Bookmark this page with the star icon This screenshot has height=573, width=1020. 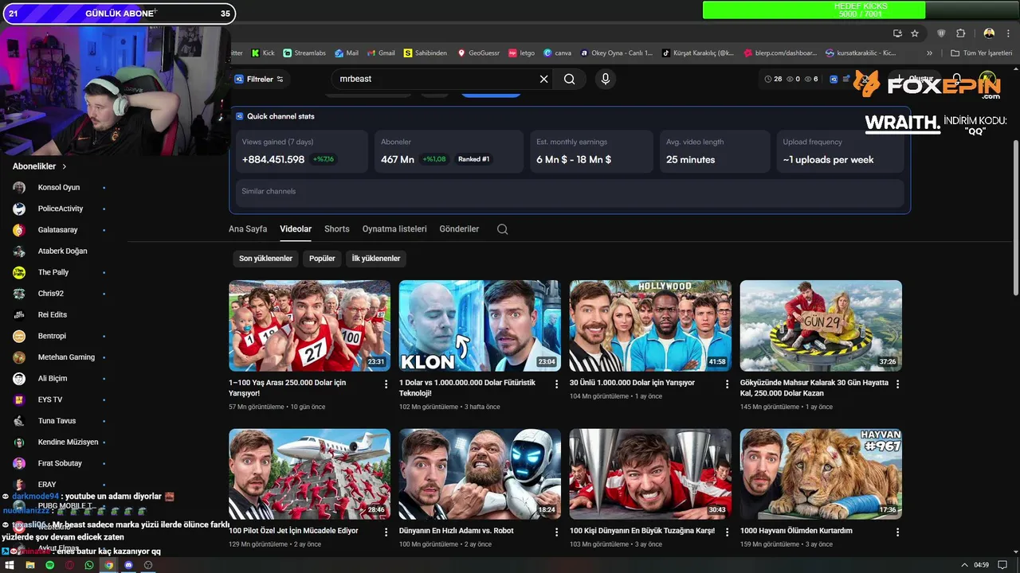tap(915, 33)
